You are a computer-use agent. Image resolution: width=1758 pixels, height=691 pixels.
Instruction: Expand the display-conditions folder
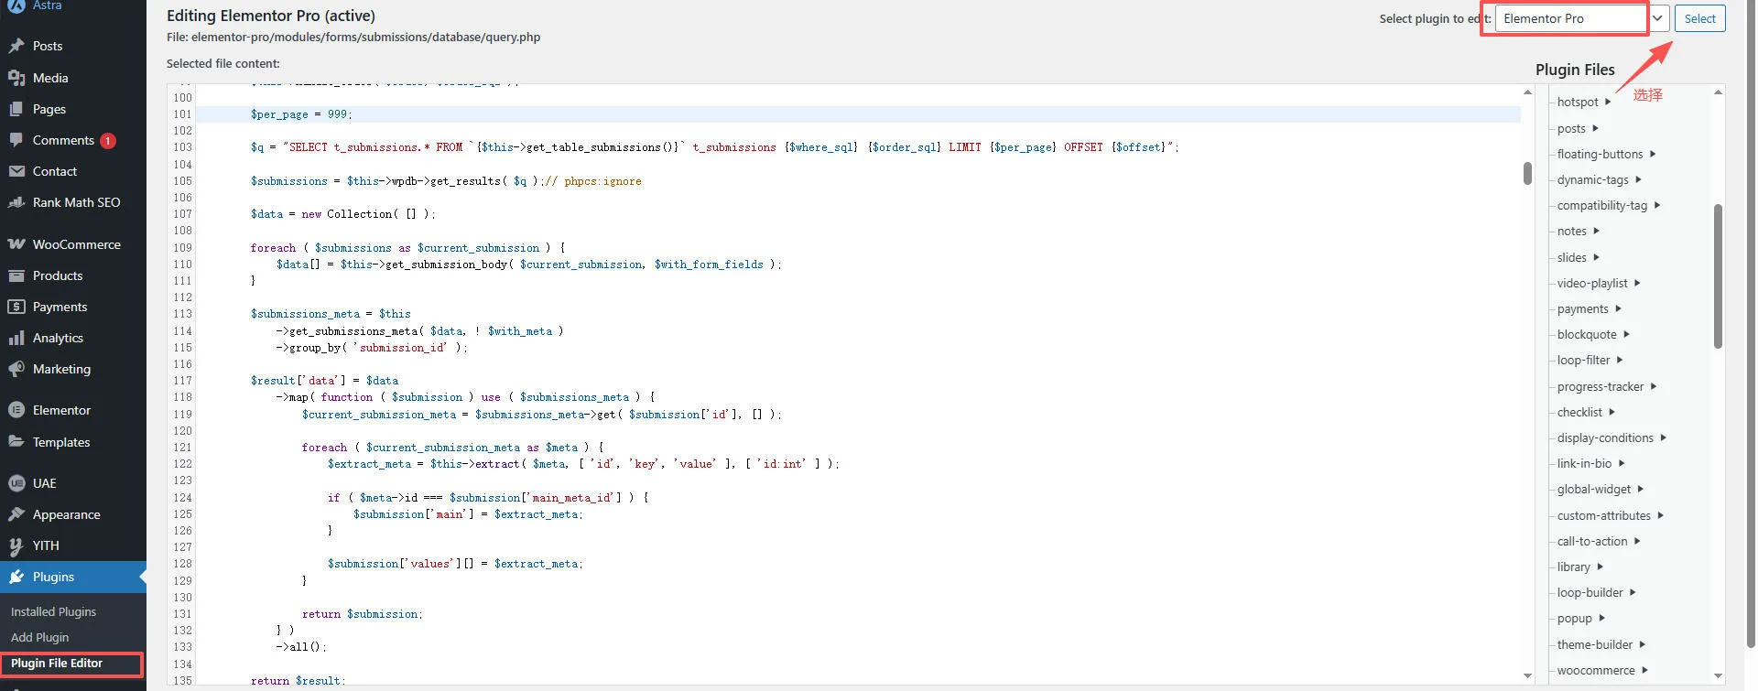pyautogui.click(x=1611, y=437)
